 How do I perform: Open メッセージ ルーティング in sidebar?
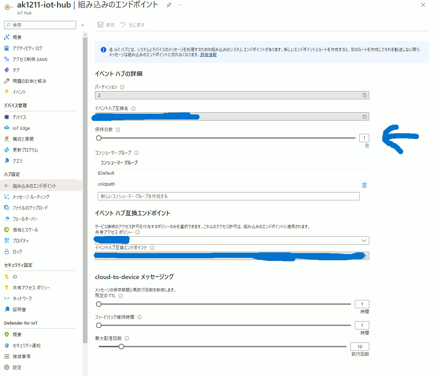[x=31, y=197]
